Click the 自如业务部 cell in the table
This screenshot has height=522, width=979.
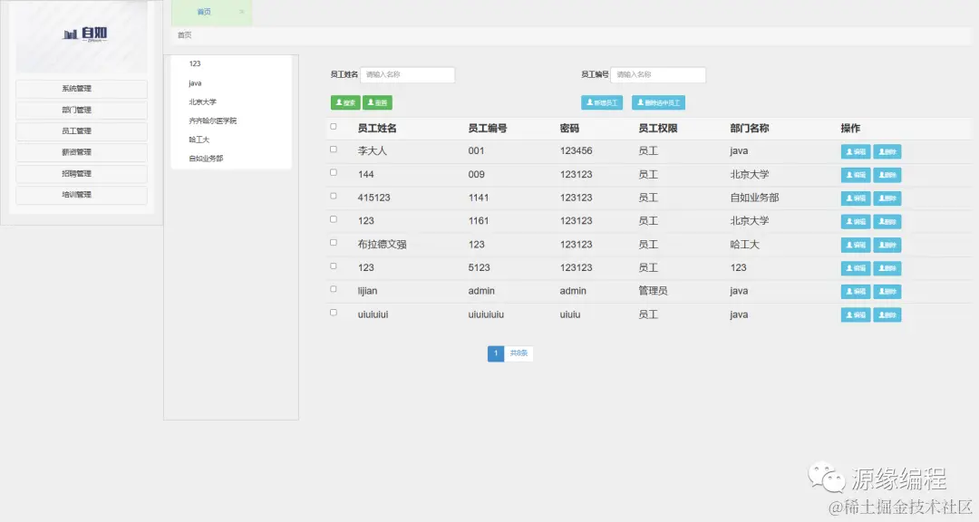[x=754, y=198]
